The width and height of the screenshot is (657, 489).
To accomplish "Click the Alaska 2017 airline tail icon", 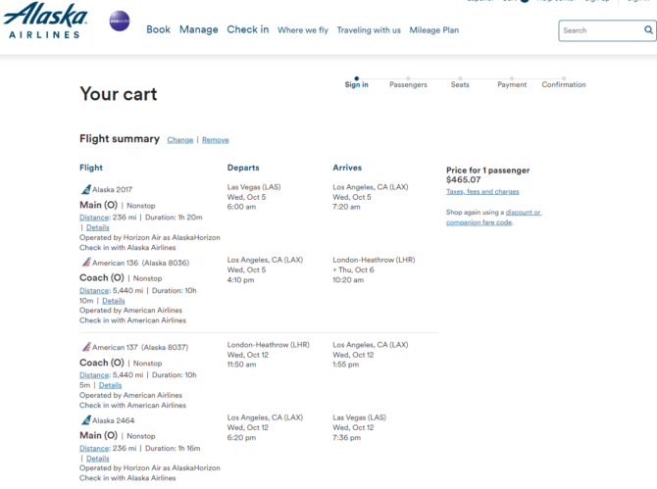I will 85,190.
